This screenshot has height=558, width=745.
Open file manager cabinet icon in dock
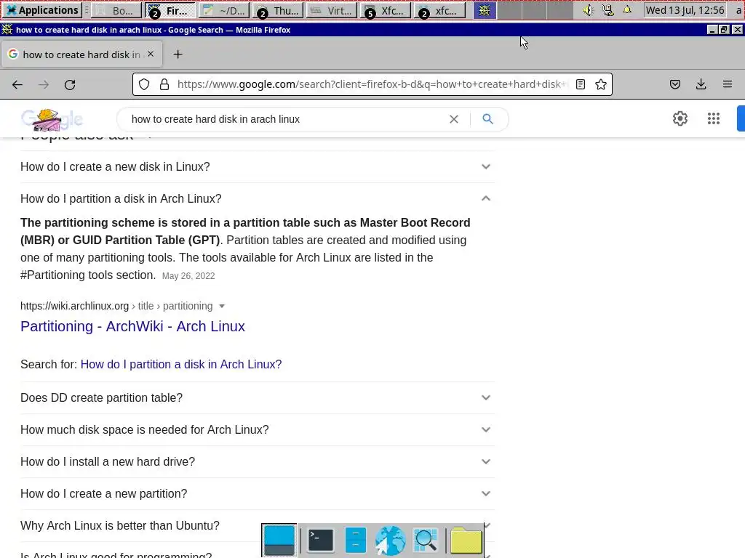(355, 541)
